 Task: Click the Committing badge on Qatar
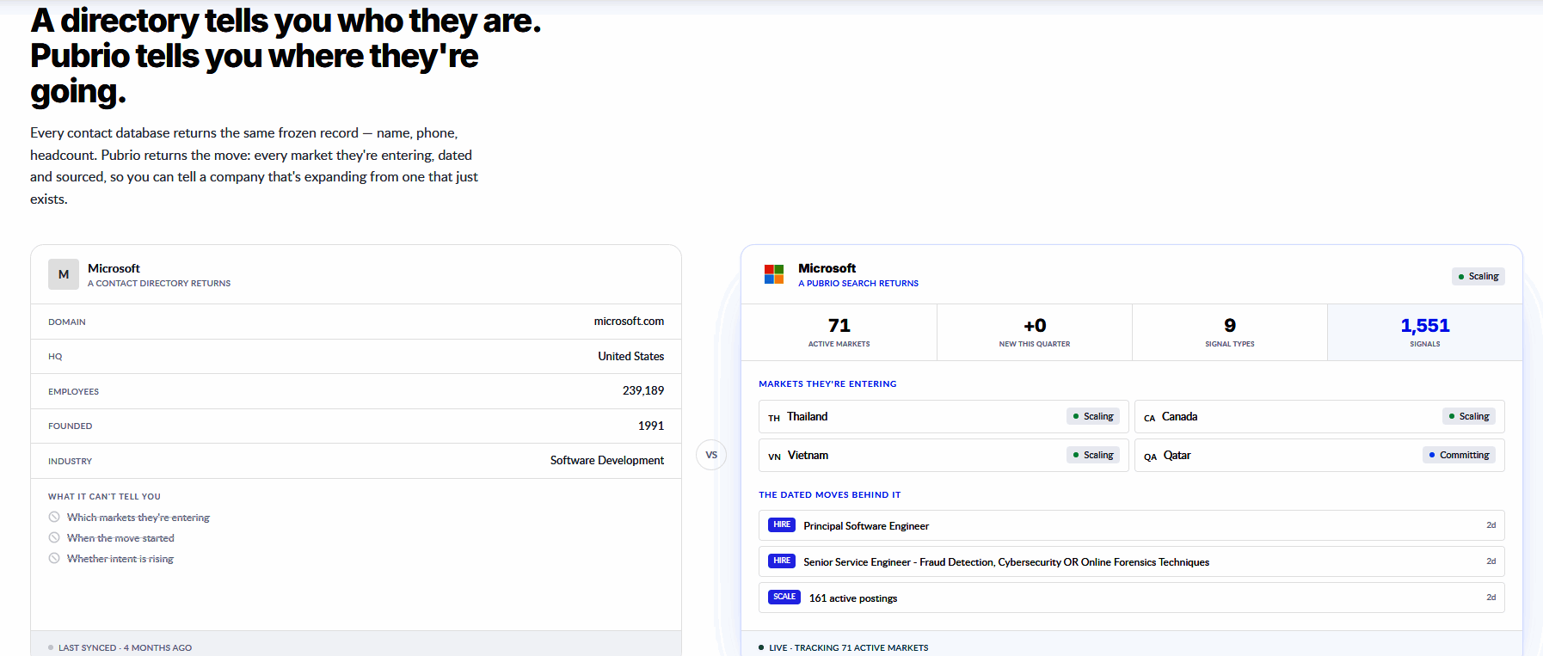click(x=1459, y=455)
